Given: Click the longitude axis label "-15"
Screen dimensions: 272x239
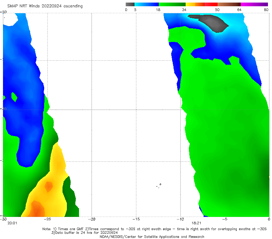Looking at the screenshot, I should pos(136,219).
